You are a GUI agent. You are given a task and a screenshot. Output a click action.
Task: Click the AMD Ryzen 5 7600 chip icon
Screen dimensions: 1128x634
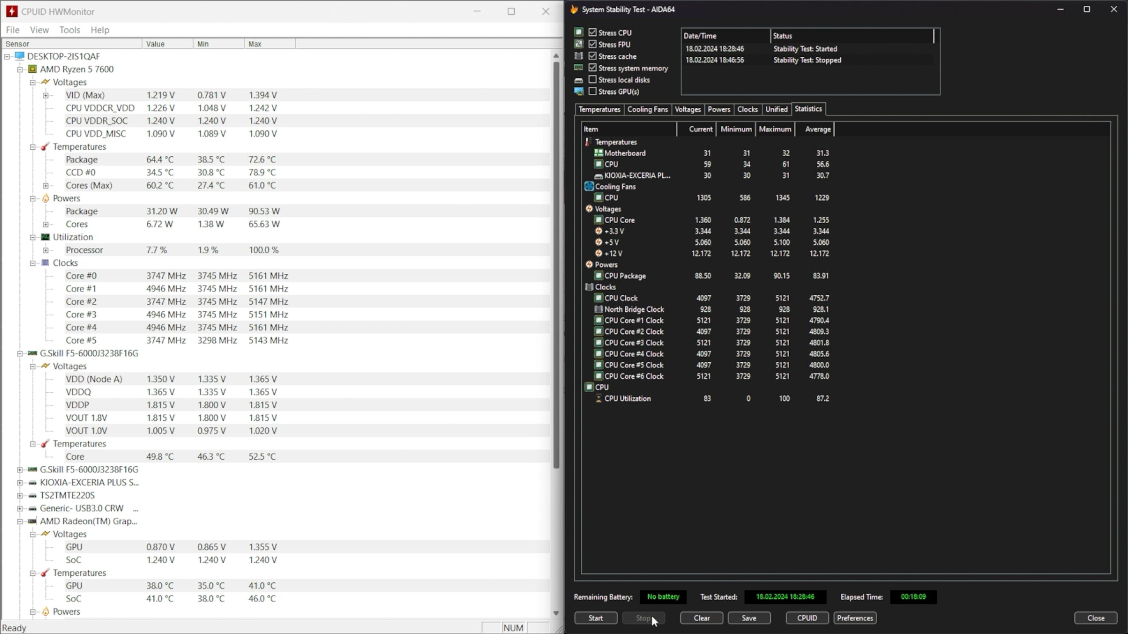coord(32,69)
